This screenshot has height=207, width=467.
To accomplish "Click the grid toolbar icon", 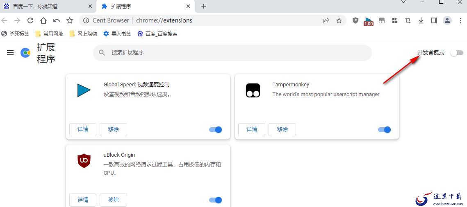I will pyautogui.click(x=394, y=20).
